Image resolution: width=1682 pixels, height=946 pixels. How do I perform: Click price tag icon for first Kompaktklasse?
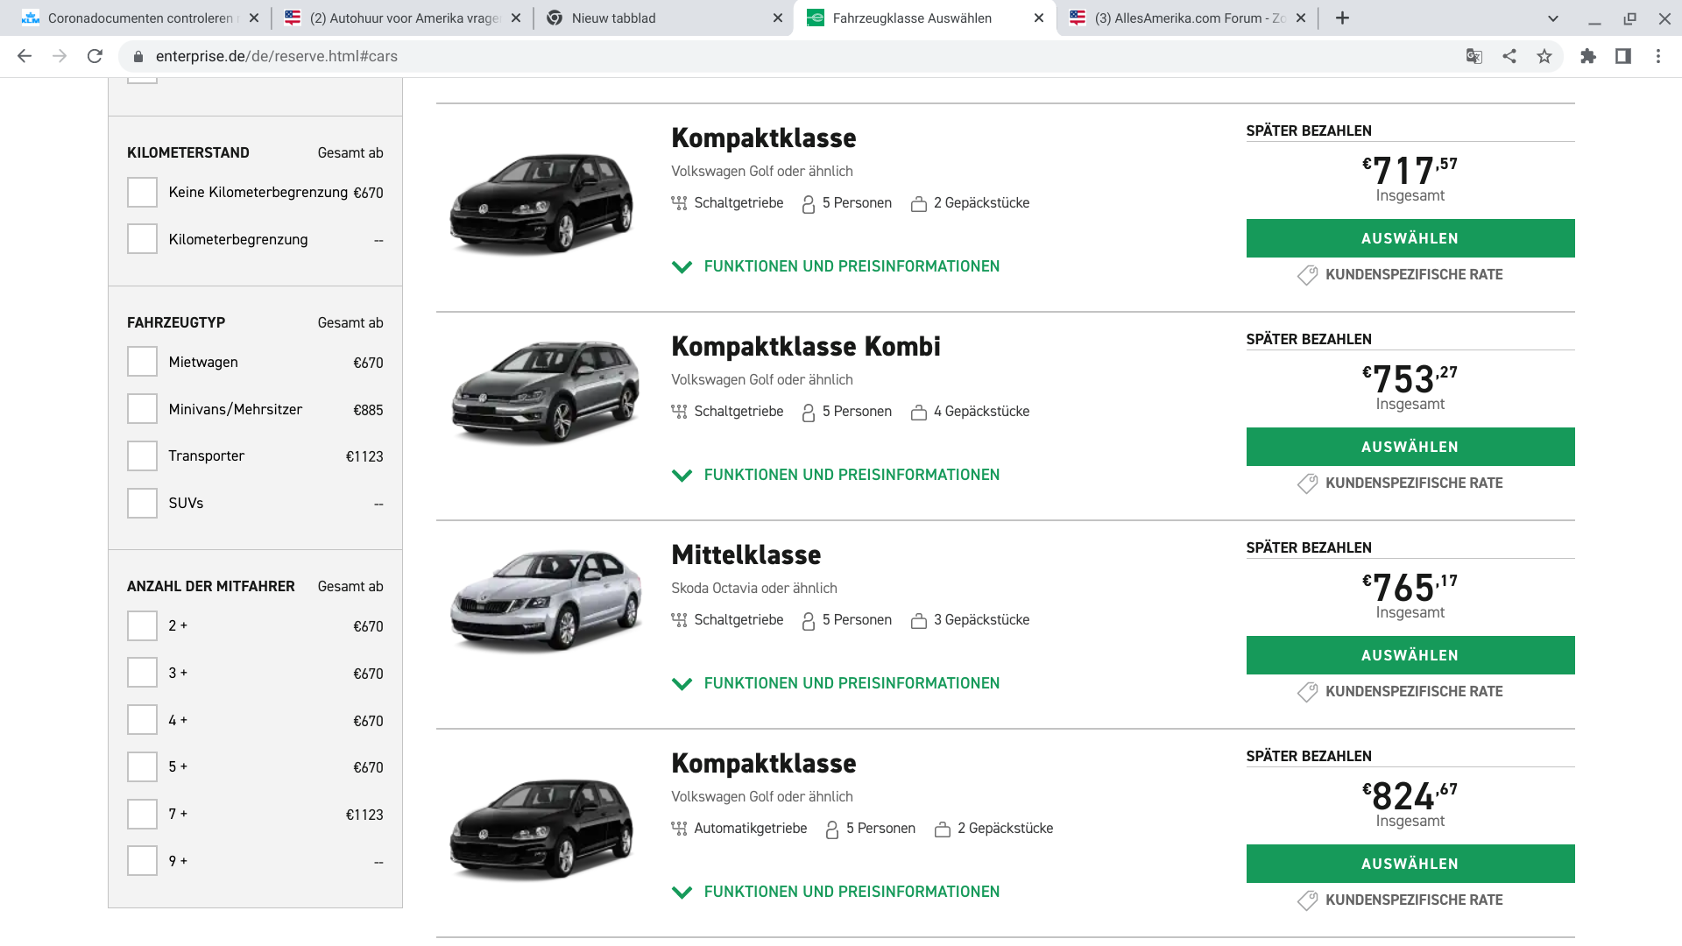coord(1307,275)
